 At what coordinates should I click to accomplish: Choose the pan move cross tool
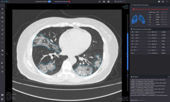point(2,22)
